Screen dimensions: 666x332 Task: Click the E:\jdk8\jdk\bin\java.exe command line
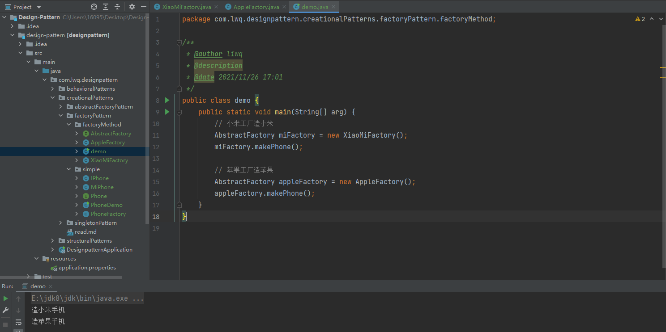pos(88,298)
